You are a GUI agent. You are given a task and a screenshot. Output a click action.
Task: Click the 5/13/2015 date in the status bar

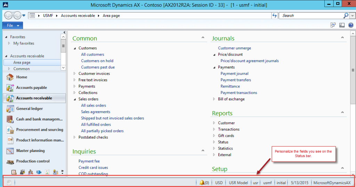pos(299,183)
